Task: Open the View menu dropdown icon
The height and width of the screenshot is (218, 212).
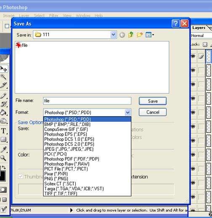Action: (150, 35)
